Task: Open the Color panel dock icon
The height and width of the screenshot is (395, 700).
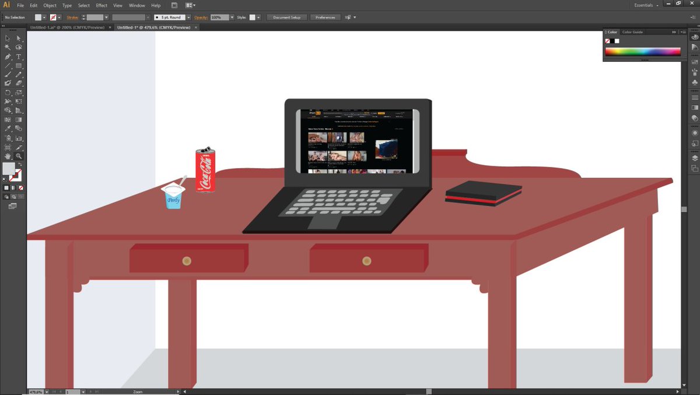Action: pos(694,38)
